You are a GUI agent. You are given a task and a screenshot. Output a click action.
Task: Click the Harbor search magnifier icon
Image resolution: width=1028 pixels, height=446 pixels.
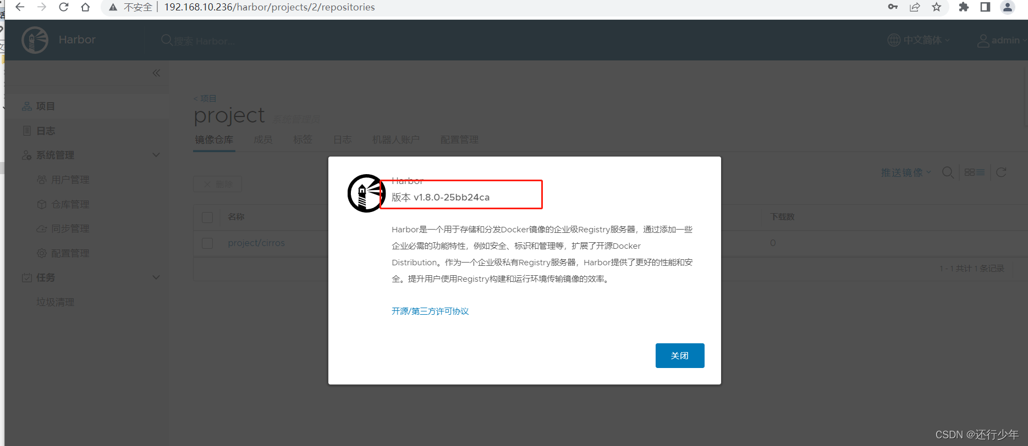click(167, 40)
